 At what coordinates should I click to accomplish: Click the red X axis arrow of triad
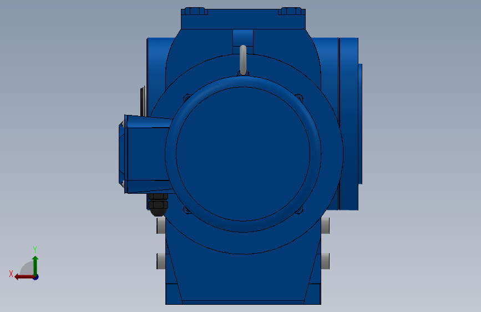click(x=24, y=277)
